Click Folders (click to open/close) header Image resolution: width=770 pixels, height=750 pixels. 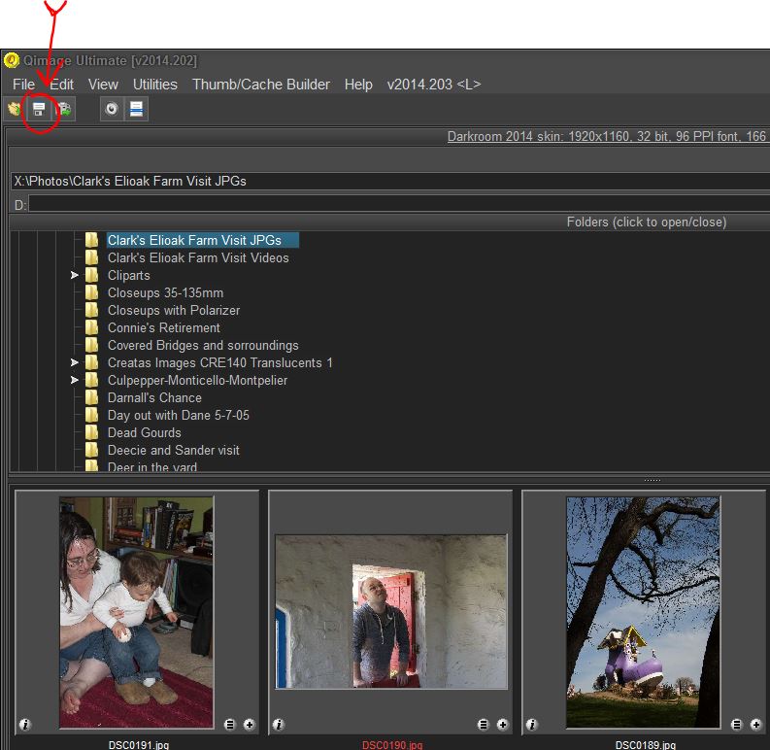(x=646, y=222)
